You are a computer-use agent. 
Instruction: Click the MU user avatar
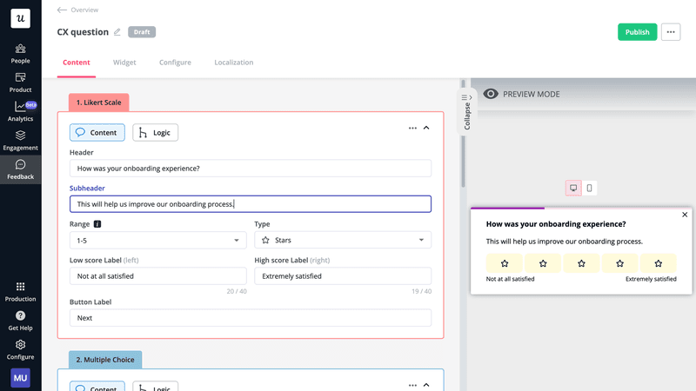(20, 378)
